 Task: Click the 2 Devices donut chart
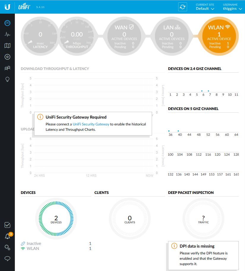point(56,219)
